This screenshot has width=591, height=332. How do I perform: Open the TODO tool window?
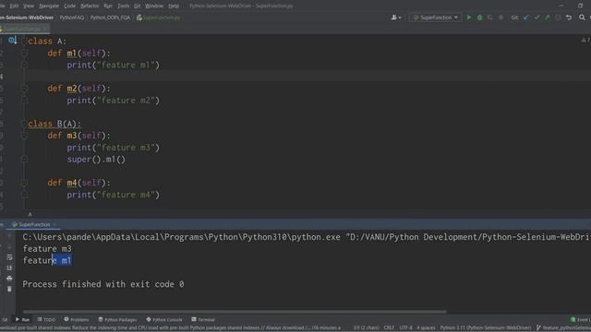point(46,320)
